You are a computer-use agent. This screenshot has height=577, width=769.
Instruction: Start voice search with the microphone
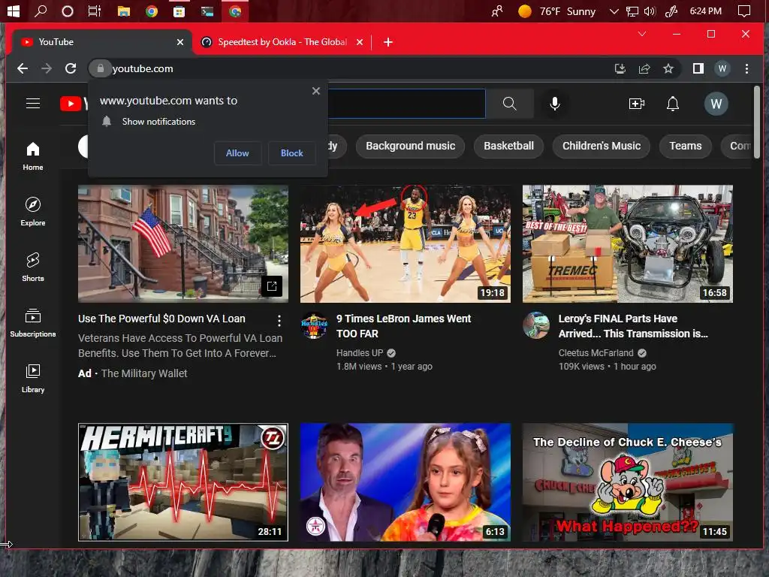coord(555,104)
